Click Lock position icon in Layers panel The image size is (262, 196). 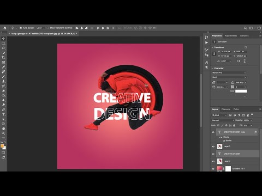pyautogui.click(x=226, y=125)
